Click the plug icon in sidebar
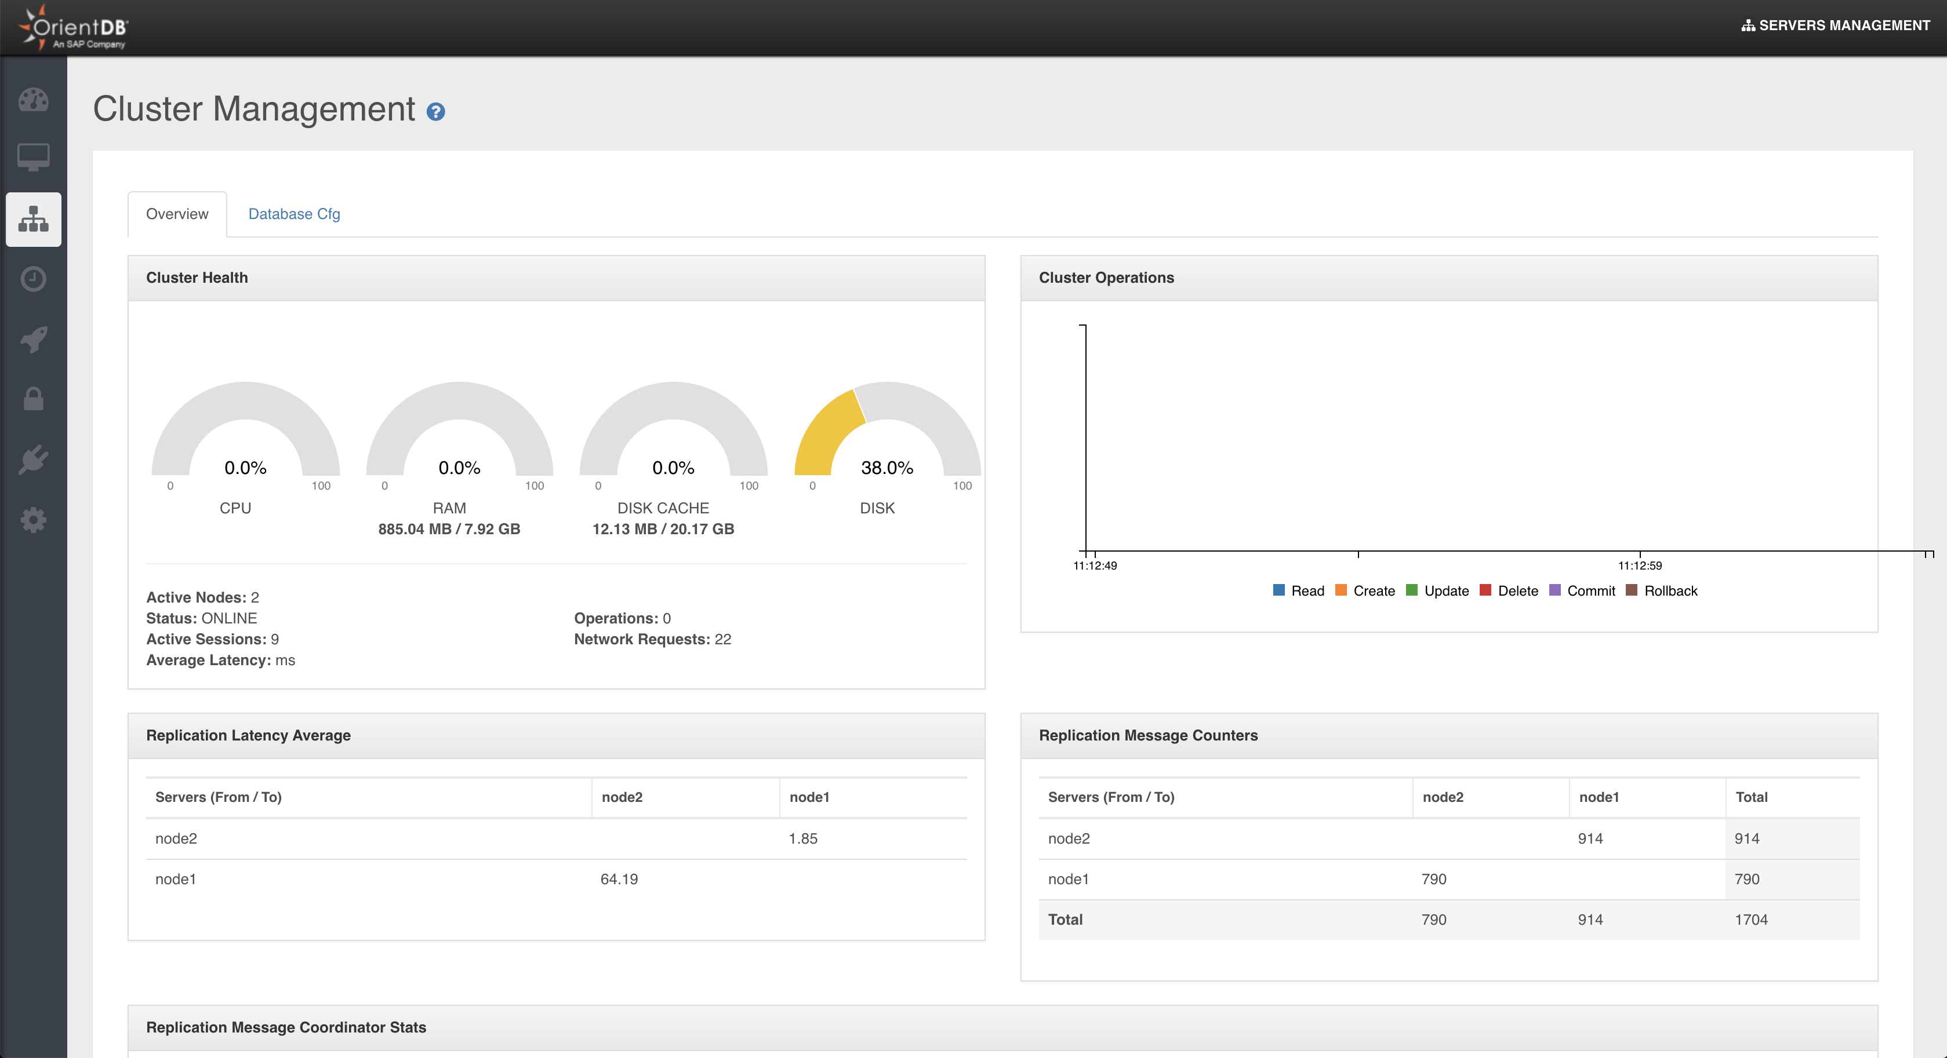1947x1058 pixels. point(33,459)
